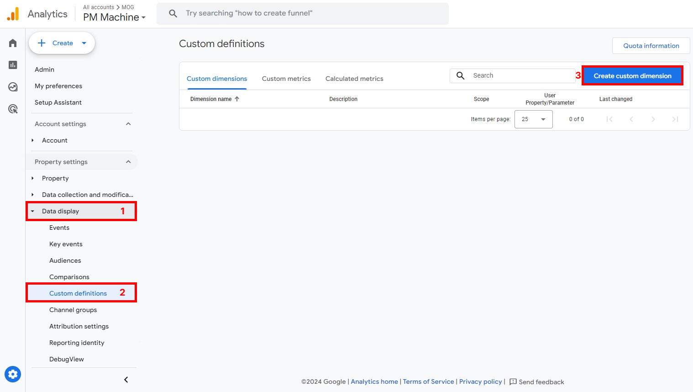
Task: Click Create custom dimension button
Action: [x=632, y=76]
